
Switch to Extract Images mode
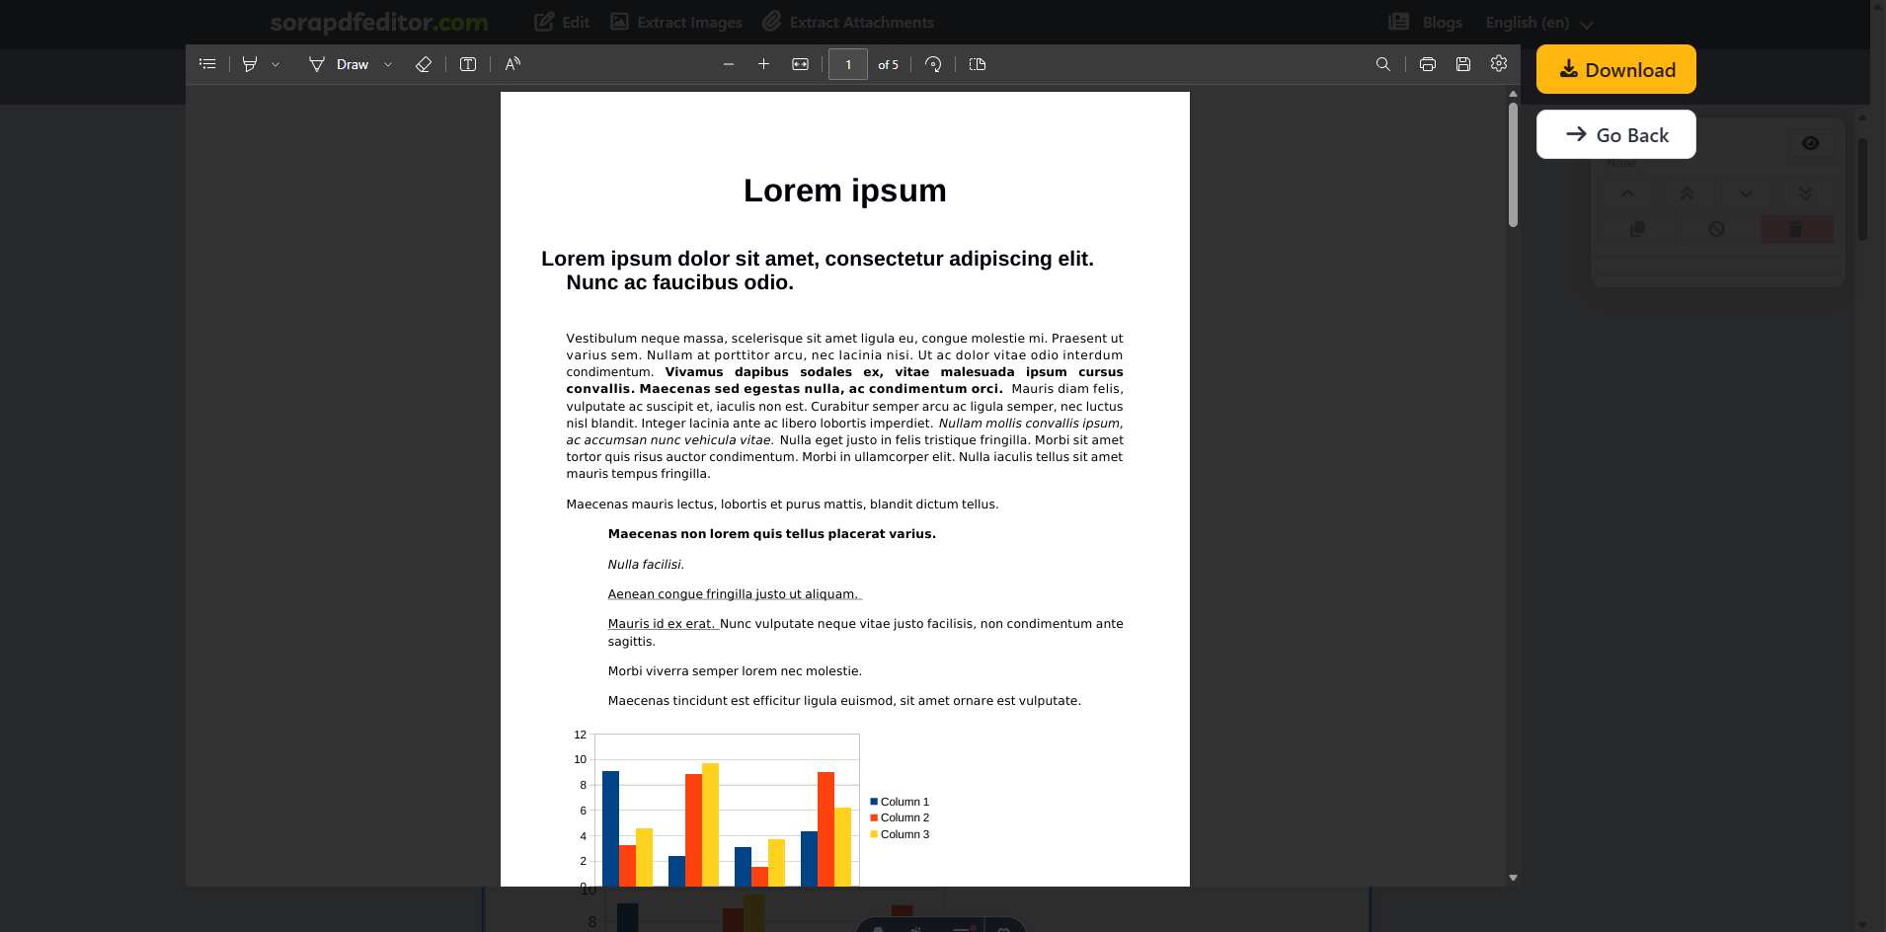coord(675,22)
